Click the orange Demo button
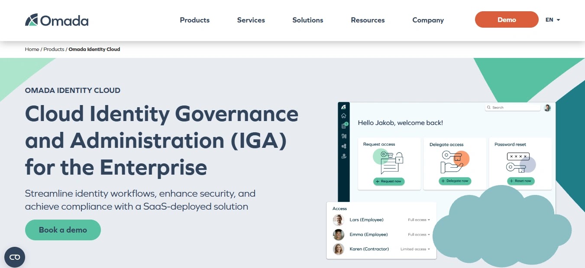 pyautogui.click(x=507, y=19)
